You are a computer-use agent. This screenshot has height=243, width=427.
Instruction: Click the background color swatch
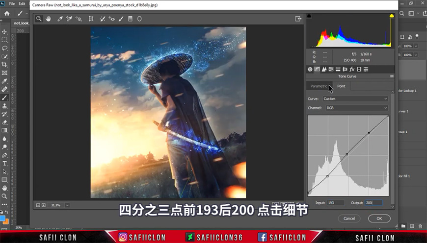coord(6,221)
